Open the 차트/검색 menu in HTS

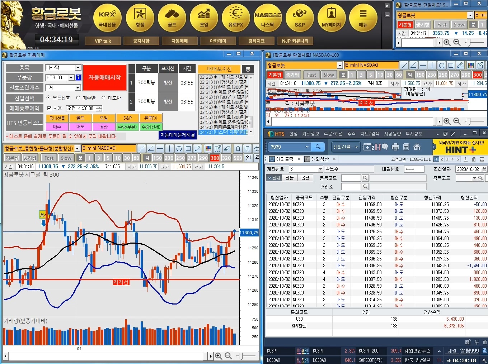[370, 134]
